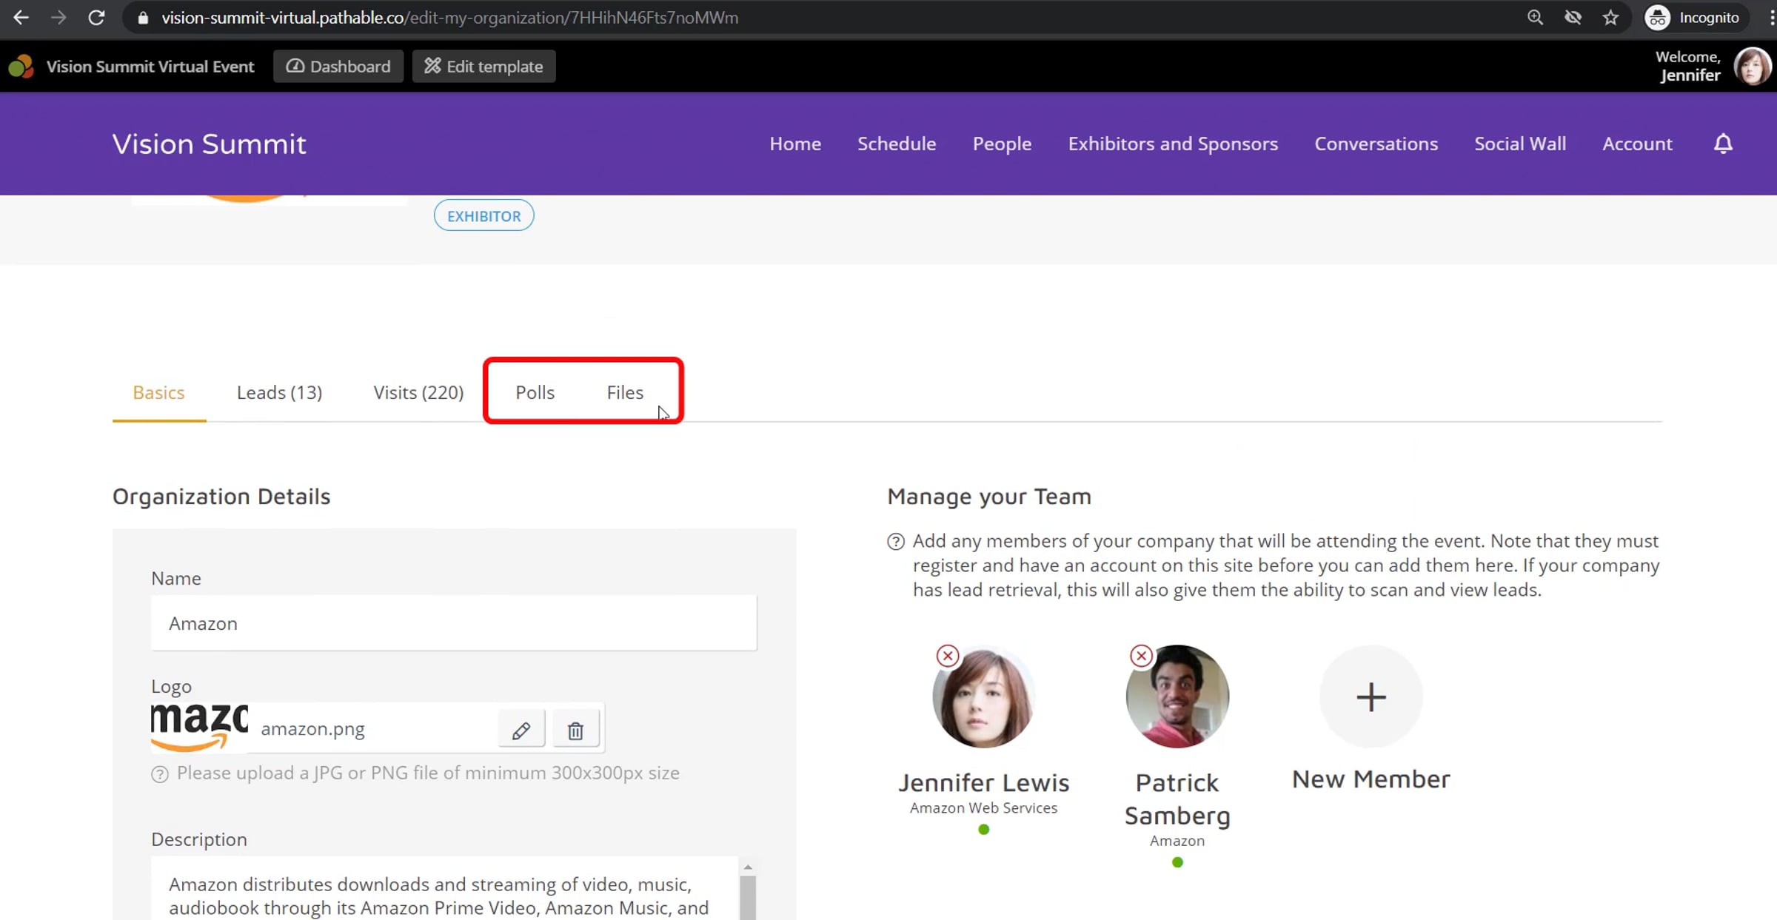The height and width of the screenshot is (920, 1777).
Task: Click the EXHIBITOR badge
Action: 483,215
